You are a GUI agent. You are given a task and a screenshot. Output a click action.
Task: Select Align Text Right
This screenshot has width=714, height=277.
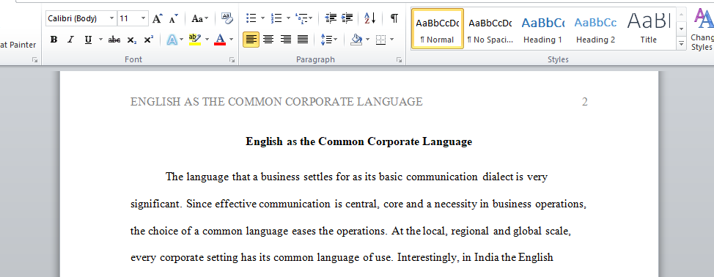click(285, 40)
